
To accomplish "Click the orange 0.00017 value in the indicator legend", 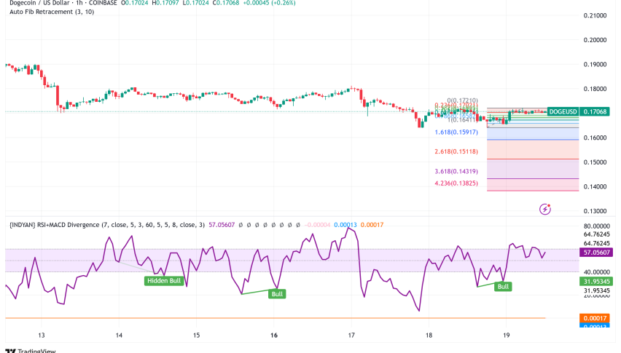I will coord(372,224).
